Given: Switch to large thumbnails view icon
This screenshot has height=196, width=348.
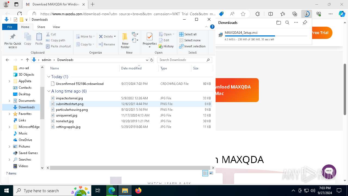Looking at the screenshot, I should click(x=211, y=173).
